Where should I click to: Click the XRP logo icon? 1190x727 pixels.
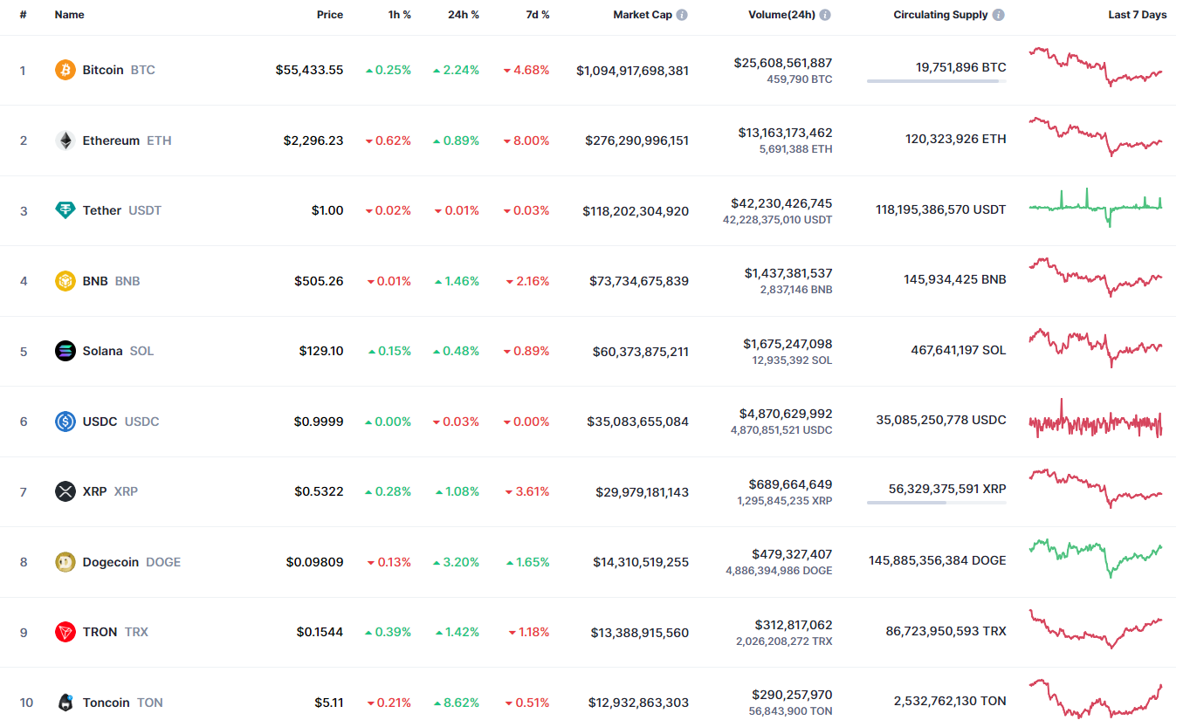tap(65, 491)
